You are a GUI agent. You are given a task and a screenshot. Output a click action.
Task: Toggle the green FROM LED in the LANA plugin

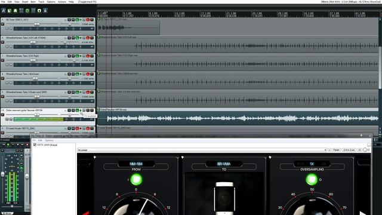tap(136, 179)
